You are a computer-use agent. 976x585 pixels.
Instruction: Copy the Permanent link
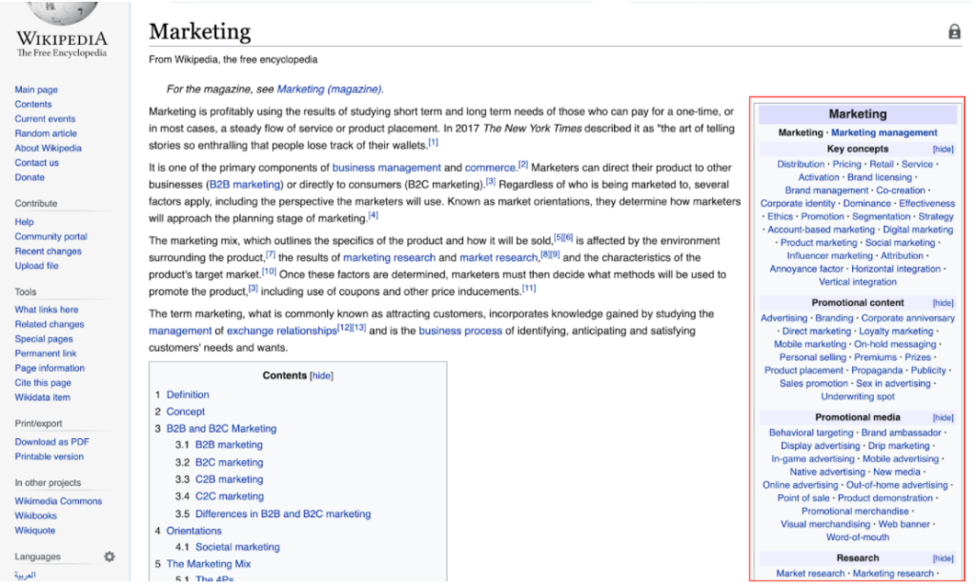[x=46, y=353]
